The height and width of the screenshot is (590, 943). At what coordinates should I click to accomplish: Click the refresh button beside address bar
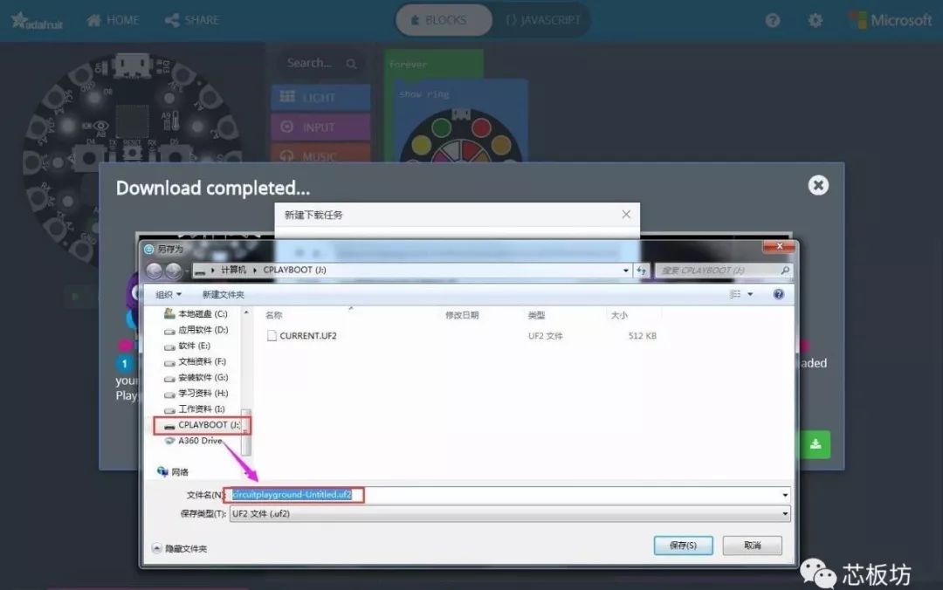(642, 271)
